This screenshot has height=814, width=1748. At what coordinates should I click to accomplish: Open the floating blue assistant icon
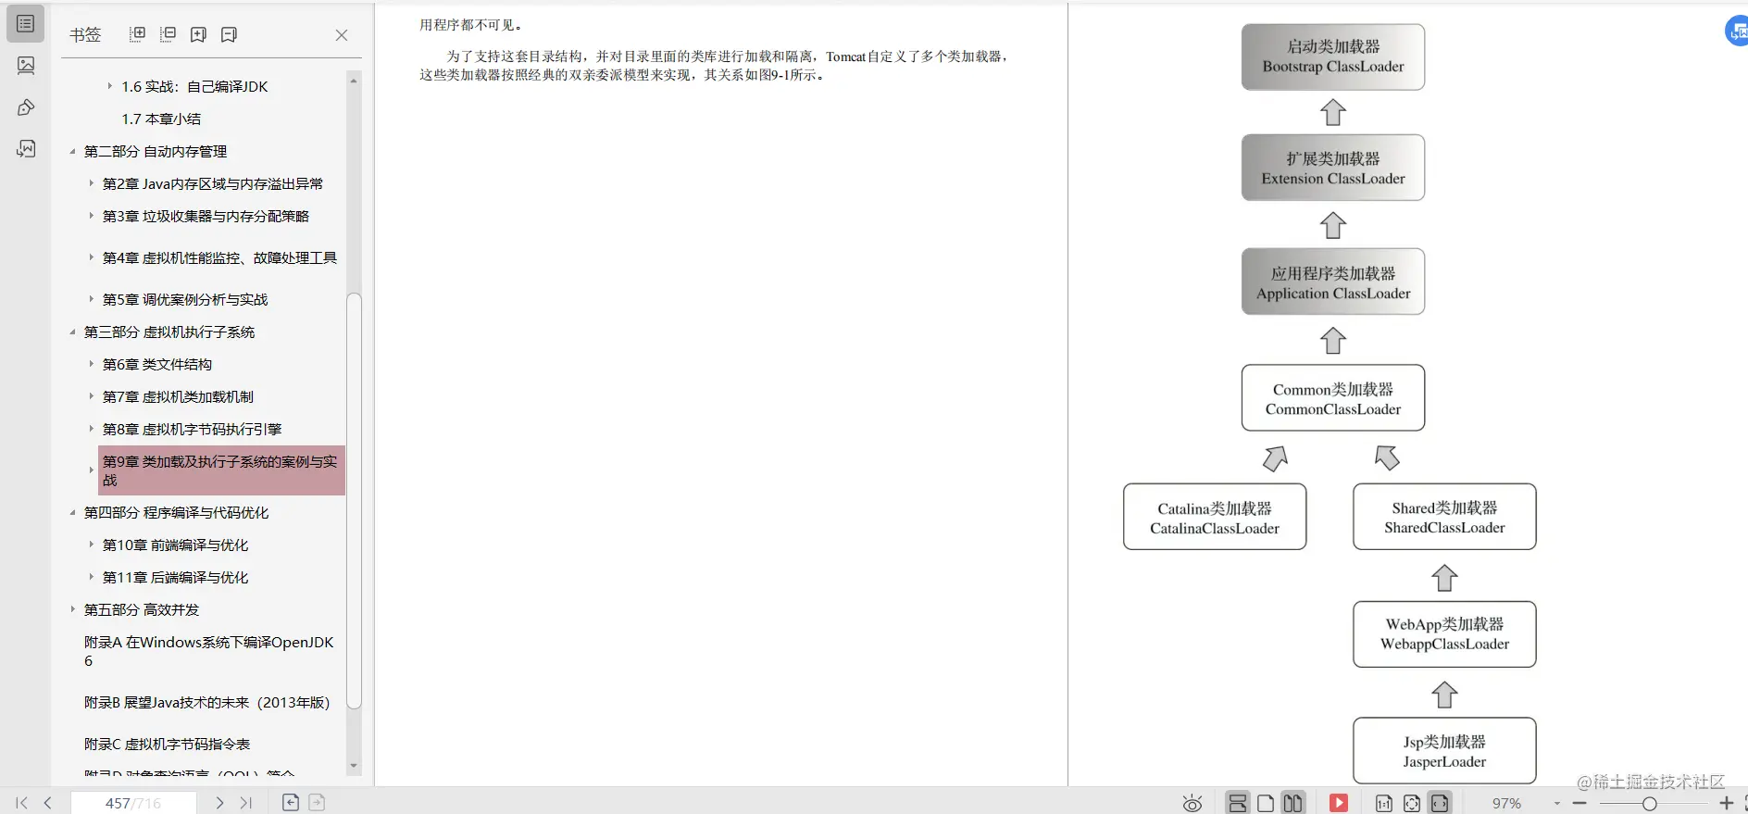point(1736,31)
